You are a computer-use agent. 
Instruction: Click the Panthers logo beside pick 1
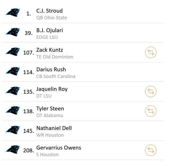13,12
